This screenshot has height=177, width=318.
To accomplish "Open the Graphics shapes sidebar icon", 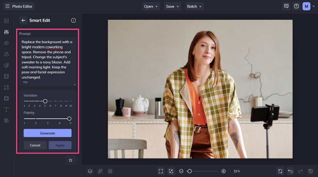I will tap(6, 87).
